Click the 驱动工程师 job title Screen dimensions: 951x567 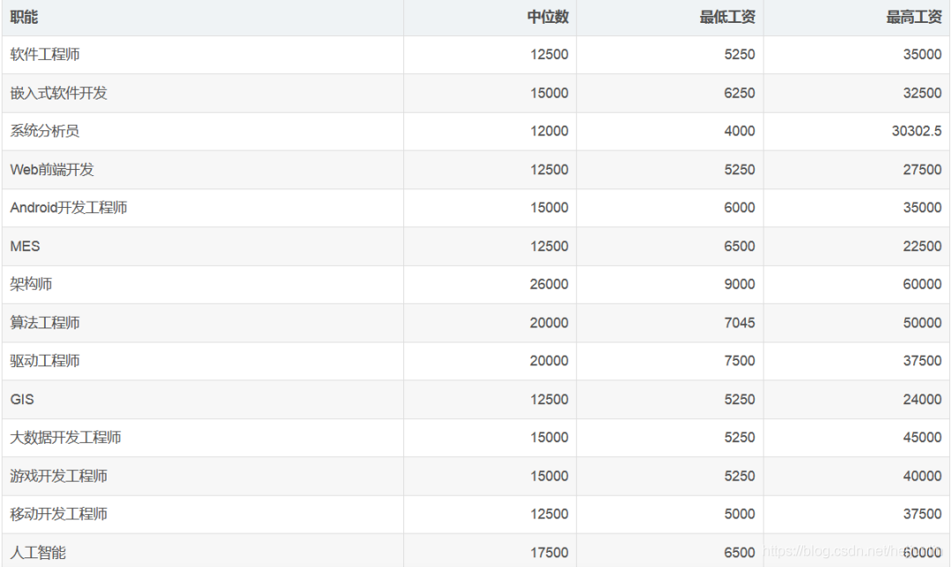click(x=45, y=361)
